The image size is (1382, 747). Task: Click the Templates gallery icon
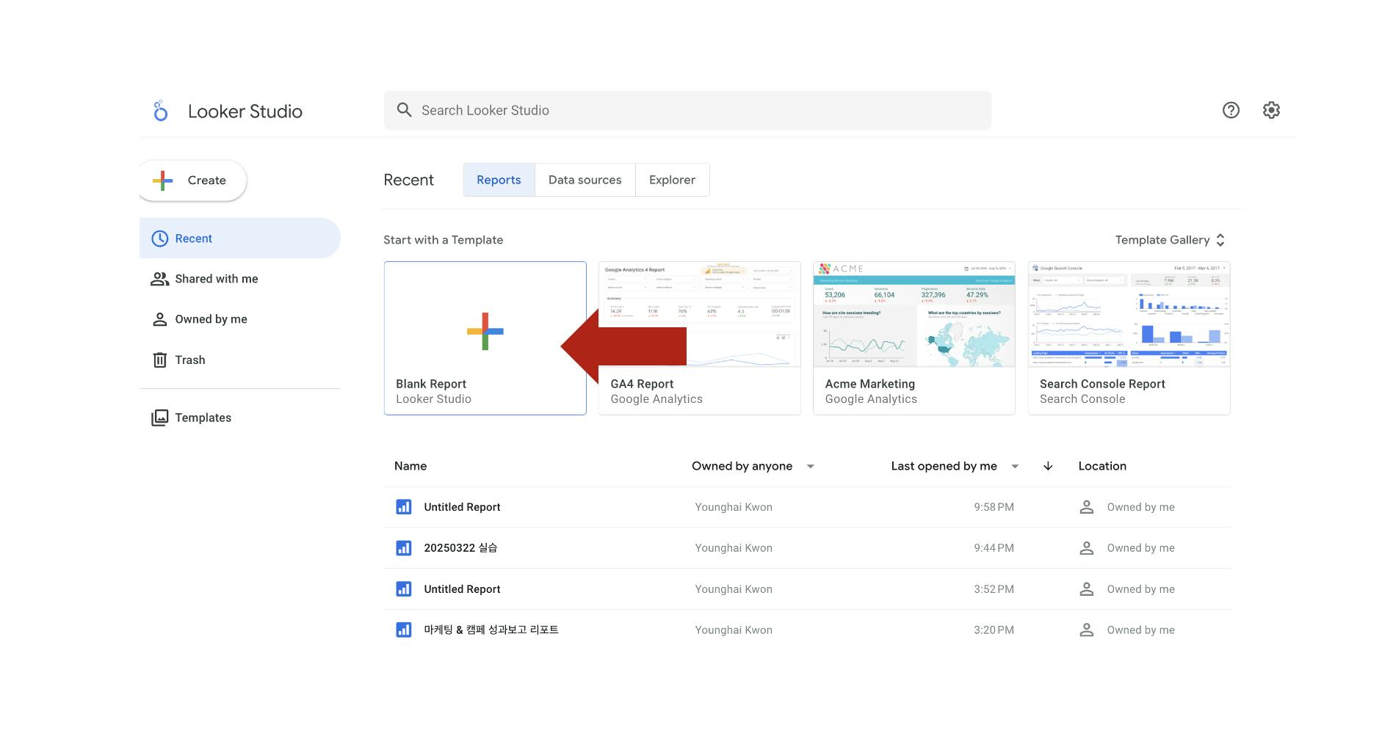[159, 418]
